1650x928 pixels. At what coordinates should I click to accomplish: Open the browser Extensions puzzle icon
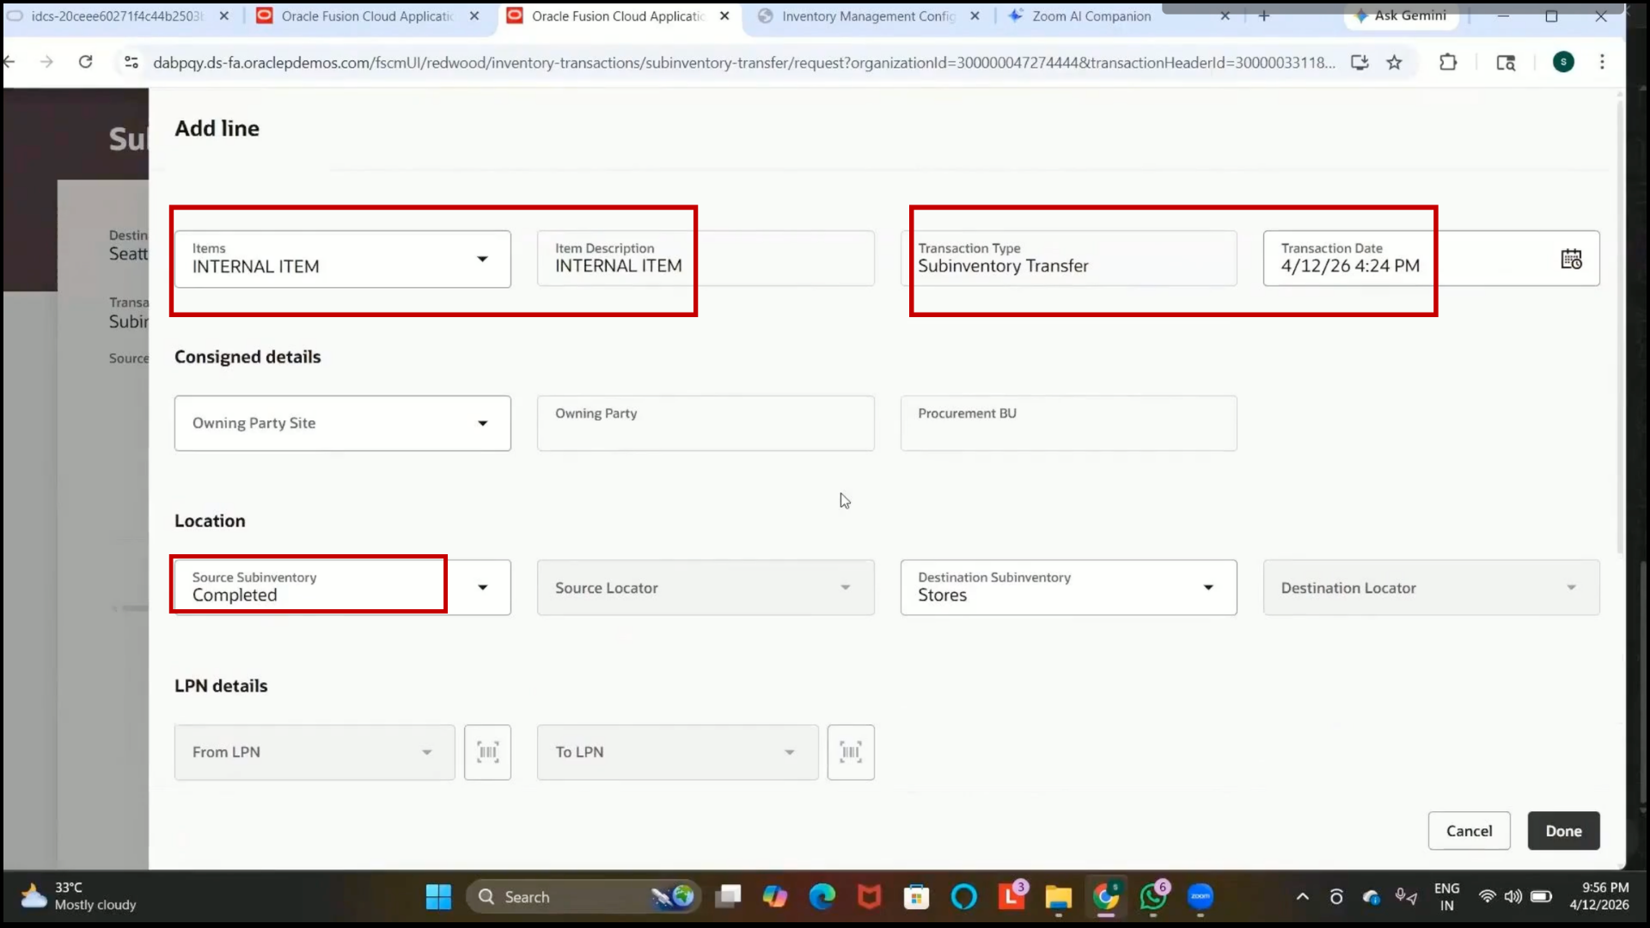click(1448, 62)
